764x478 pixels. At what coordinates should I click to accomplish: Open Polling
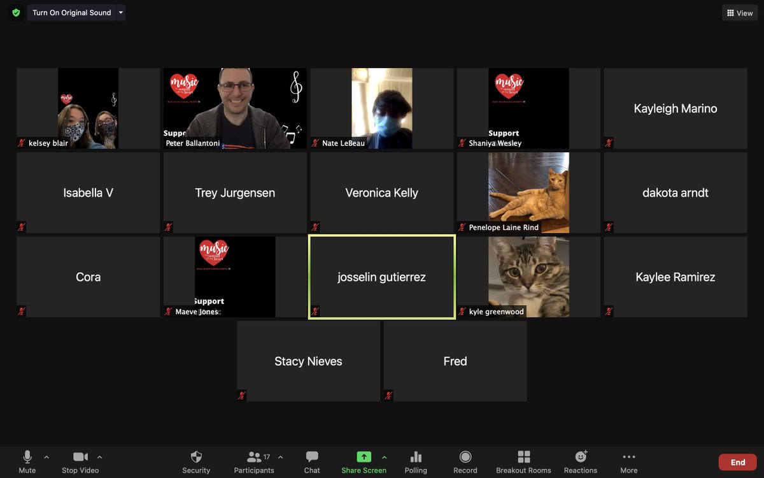pyautogui.click(x=416, y=462)
